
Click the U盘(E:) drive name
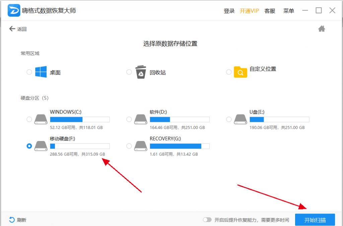click(257, 112)
